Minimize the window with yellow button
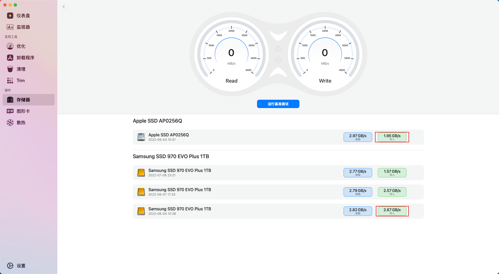The image size is (499, 274). (10, 5)
